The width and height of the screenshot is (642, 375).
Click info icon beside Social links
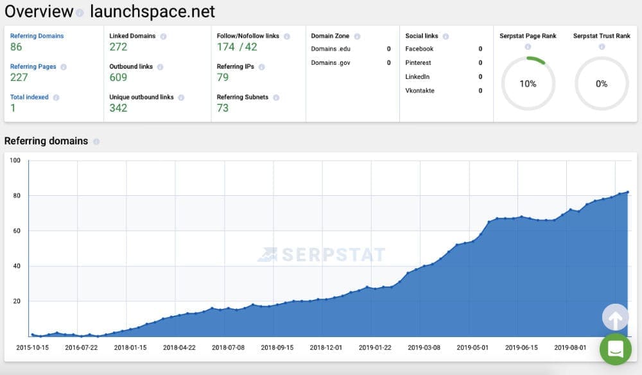coord(446,37)
